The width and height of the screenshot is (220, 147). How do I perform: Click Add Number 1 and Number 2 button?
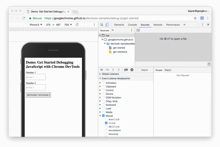pyautogui.click(x=38, y=95)
